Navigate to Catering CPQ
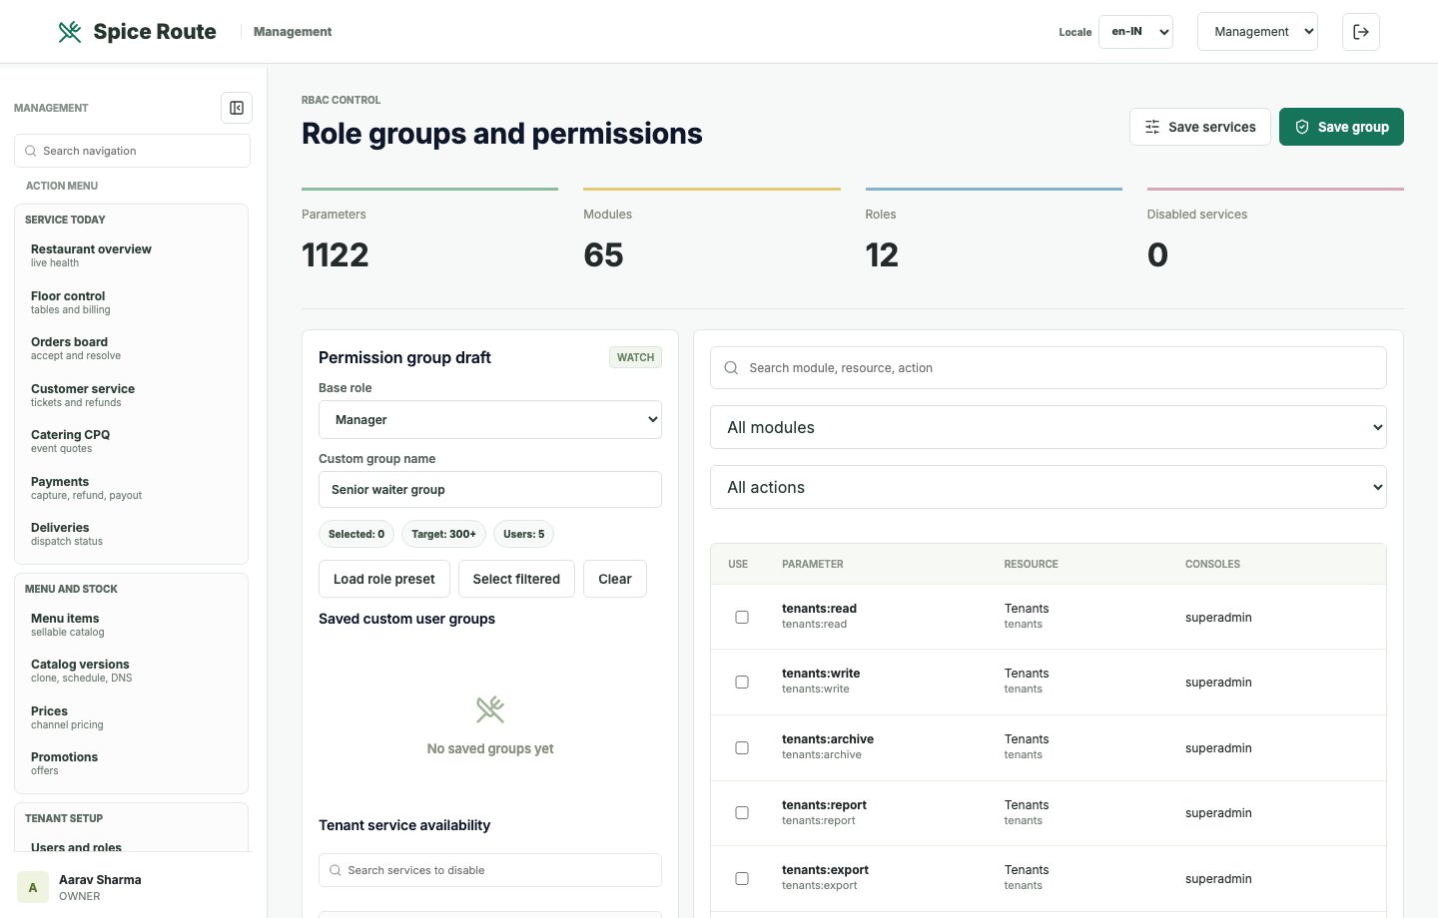The height and width of the screenshot is (918, 1438). click(x=131, y=441)
